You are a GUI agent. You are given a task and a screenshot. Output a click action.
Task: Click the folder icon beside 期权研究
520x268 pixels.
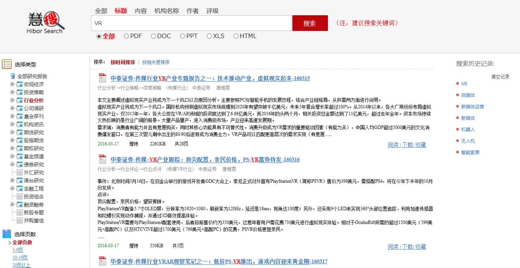point(20,148)
